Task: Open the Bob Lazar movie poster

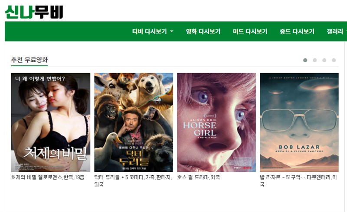Action: tap(299, 122)
